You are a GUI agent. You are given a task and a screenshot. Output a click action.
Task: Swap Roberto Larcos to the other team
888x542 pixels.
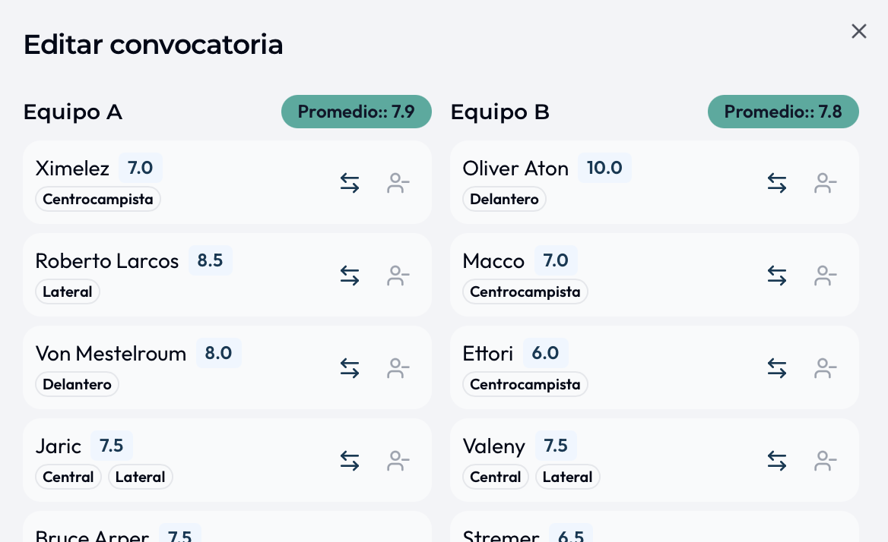[349, 276]
